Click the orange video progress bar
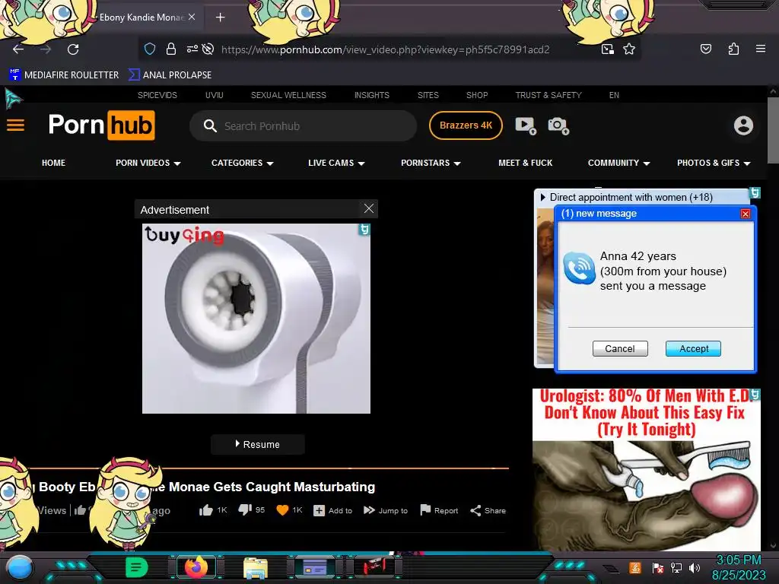This screenshot has height=584, width=779. (x=269, y=468)
